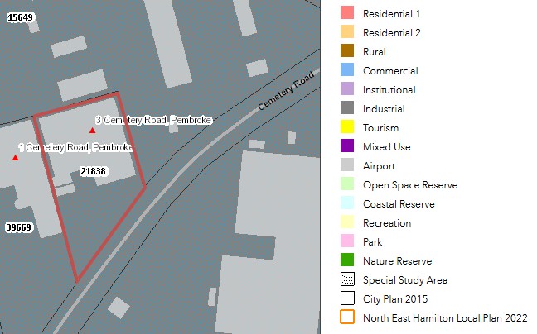Click the Industrial gray legend swatch
Viewport: 537px width, 334px height.
point(347,108)
